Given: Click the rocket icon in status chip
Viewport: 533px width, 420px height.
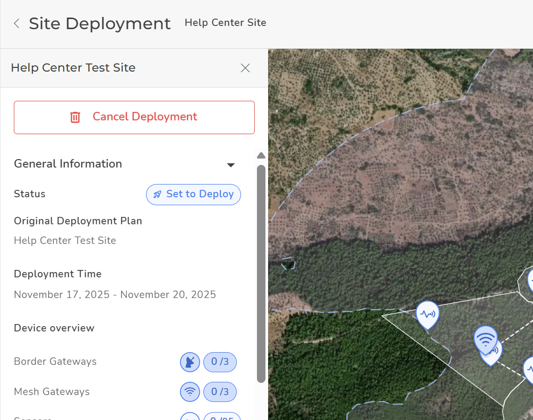Looking at the screenshot, I should (x=157, y=195).
